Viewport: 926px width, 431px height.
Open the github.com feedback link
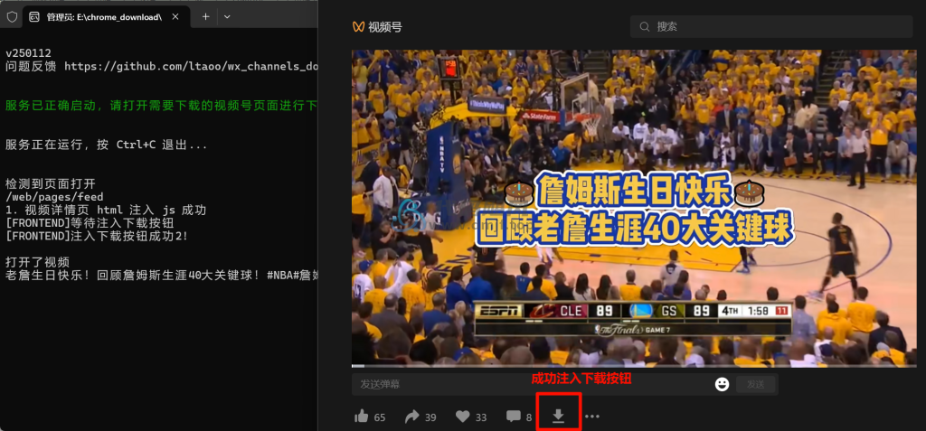(192, 66)
